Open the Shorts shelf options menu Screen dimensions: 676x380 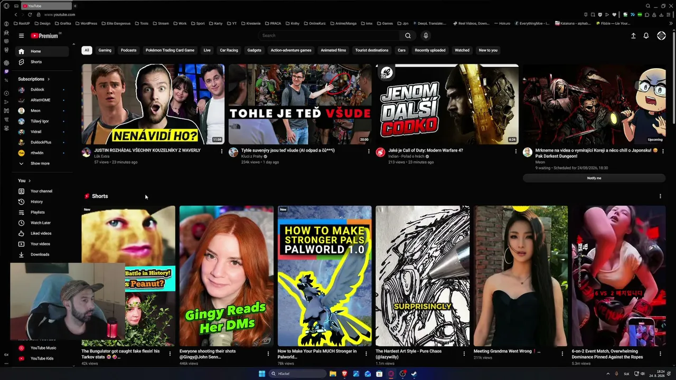click(660, 196)
